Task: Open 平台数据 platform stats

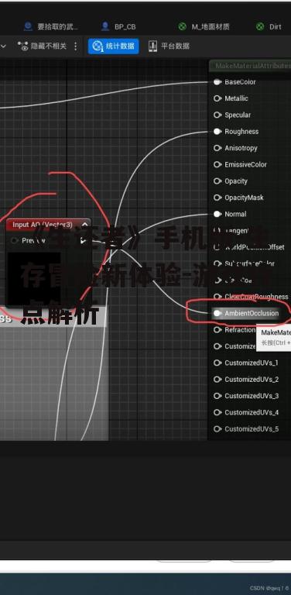Action: coord(169,46)
